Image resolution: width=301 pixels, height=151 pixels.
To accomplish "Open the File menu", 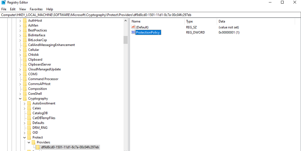I will click(x=4, y=9).
